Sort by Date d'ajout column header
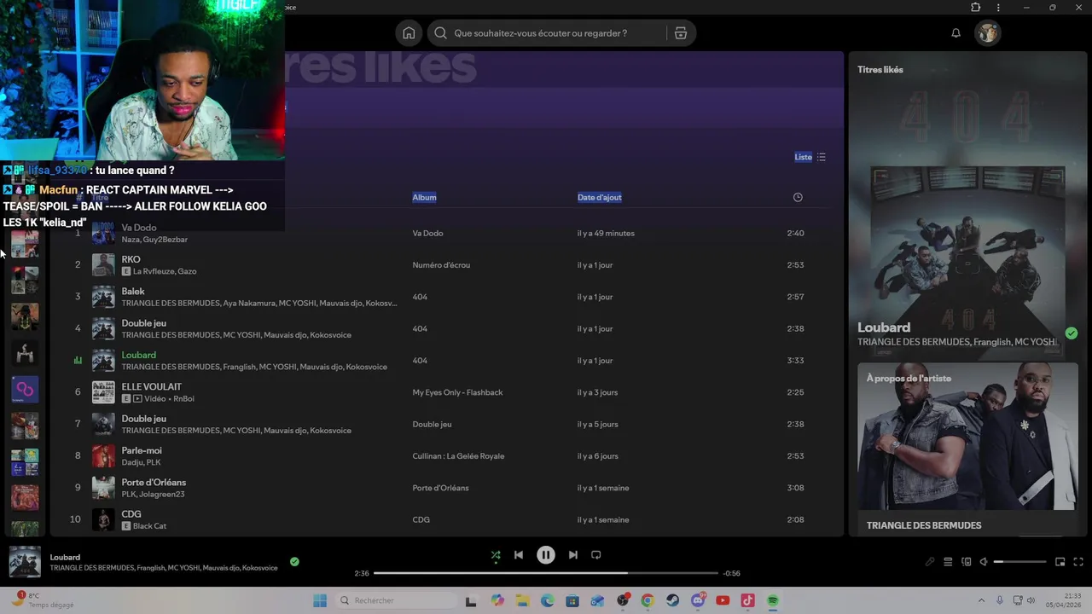This screenshot has height=614, width=1092. [x=599, y=197]
